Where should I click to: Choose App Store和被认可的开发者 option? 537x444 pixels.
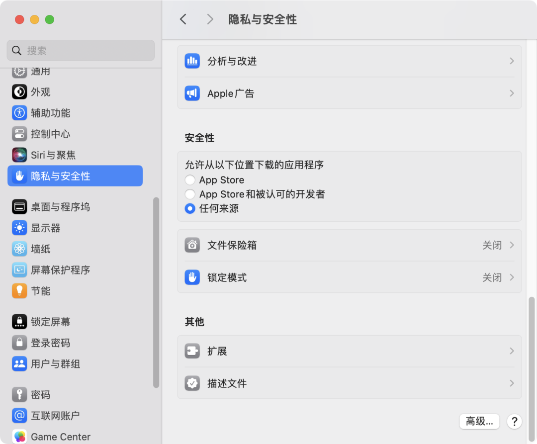tap(189, 194)
